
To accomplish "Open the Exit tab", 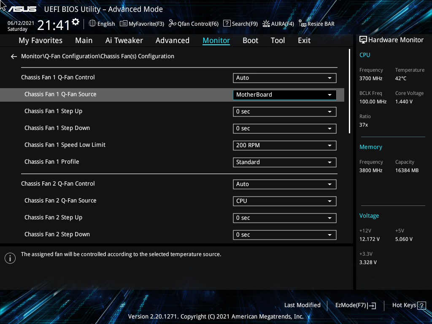I will (x=304, y=40).
